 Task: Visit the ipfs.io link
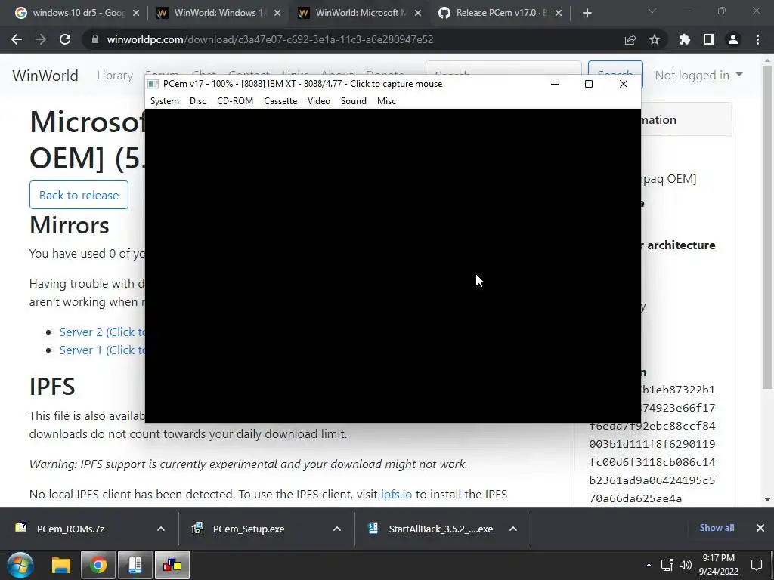click(396, 494)
